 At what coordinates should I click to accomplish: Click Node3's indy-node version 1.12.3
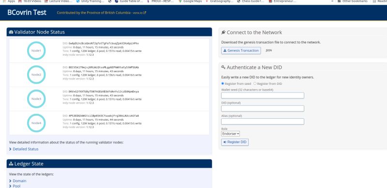coord(90,103)
